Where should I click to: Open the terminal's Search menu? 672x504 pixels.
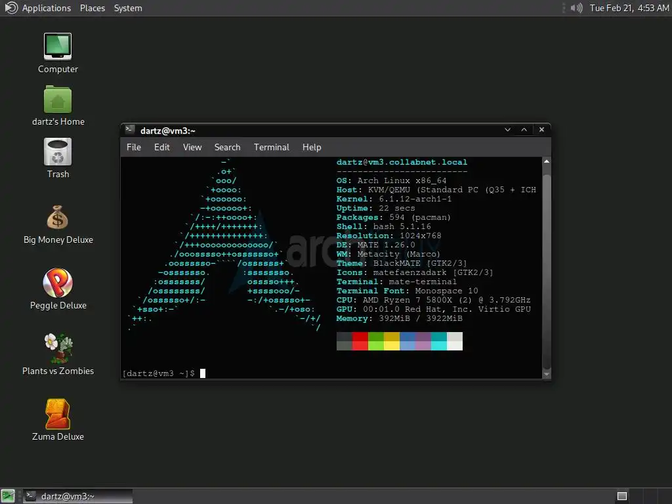227,147
